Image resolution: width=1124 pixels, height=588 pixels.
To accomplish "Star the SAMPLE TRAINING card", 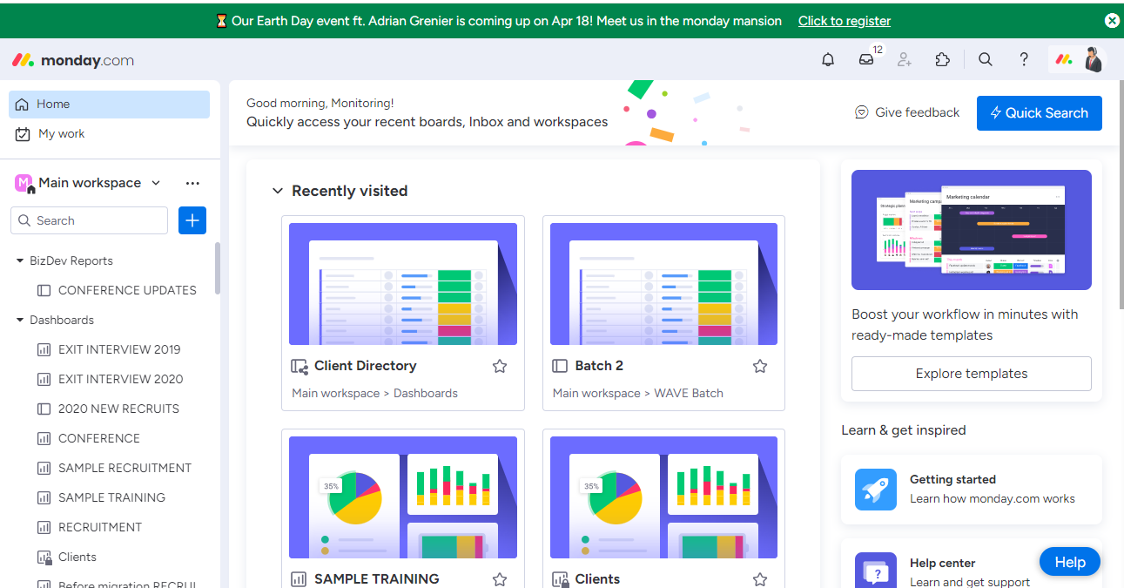I will pyautogui.click(x=500, y=579).
